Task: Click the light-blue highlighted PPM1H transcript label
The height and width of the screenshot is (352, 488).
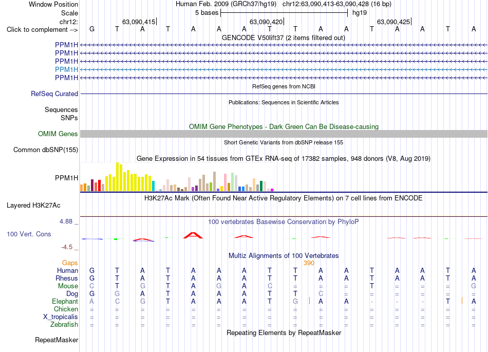Action: (67, 69)
